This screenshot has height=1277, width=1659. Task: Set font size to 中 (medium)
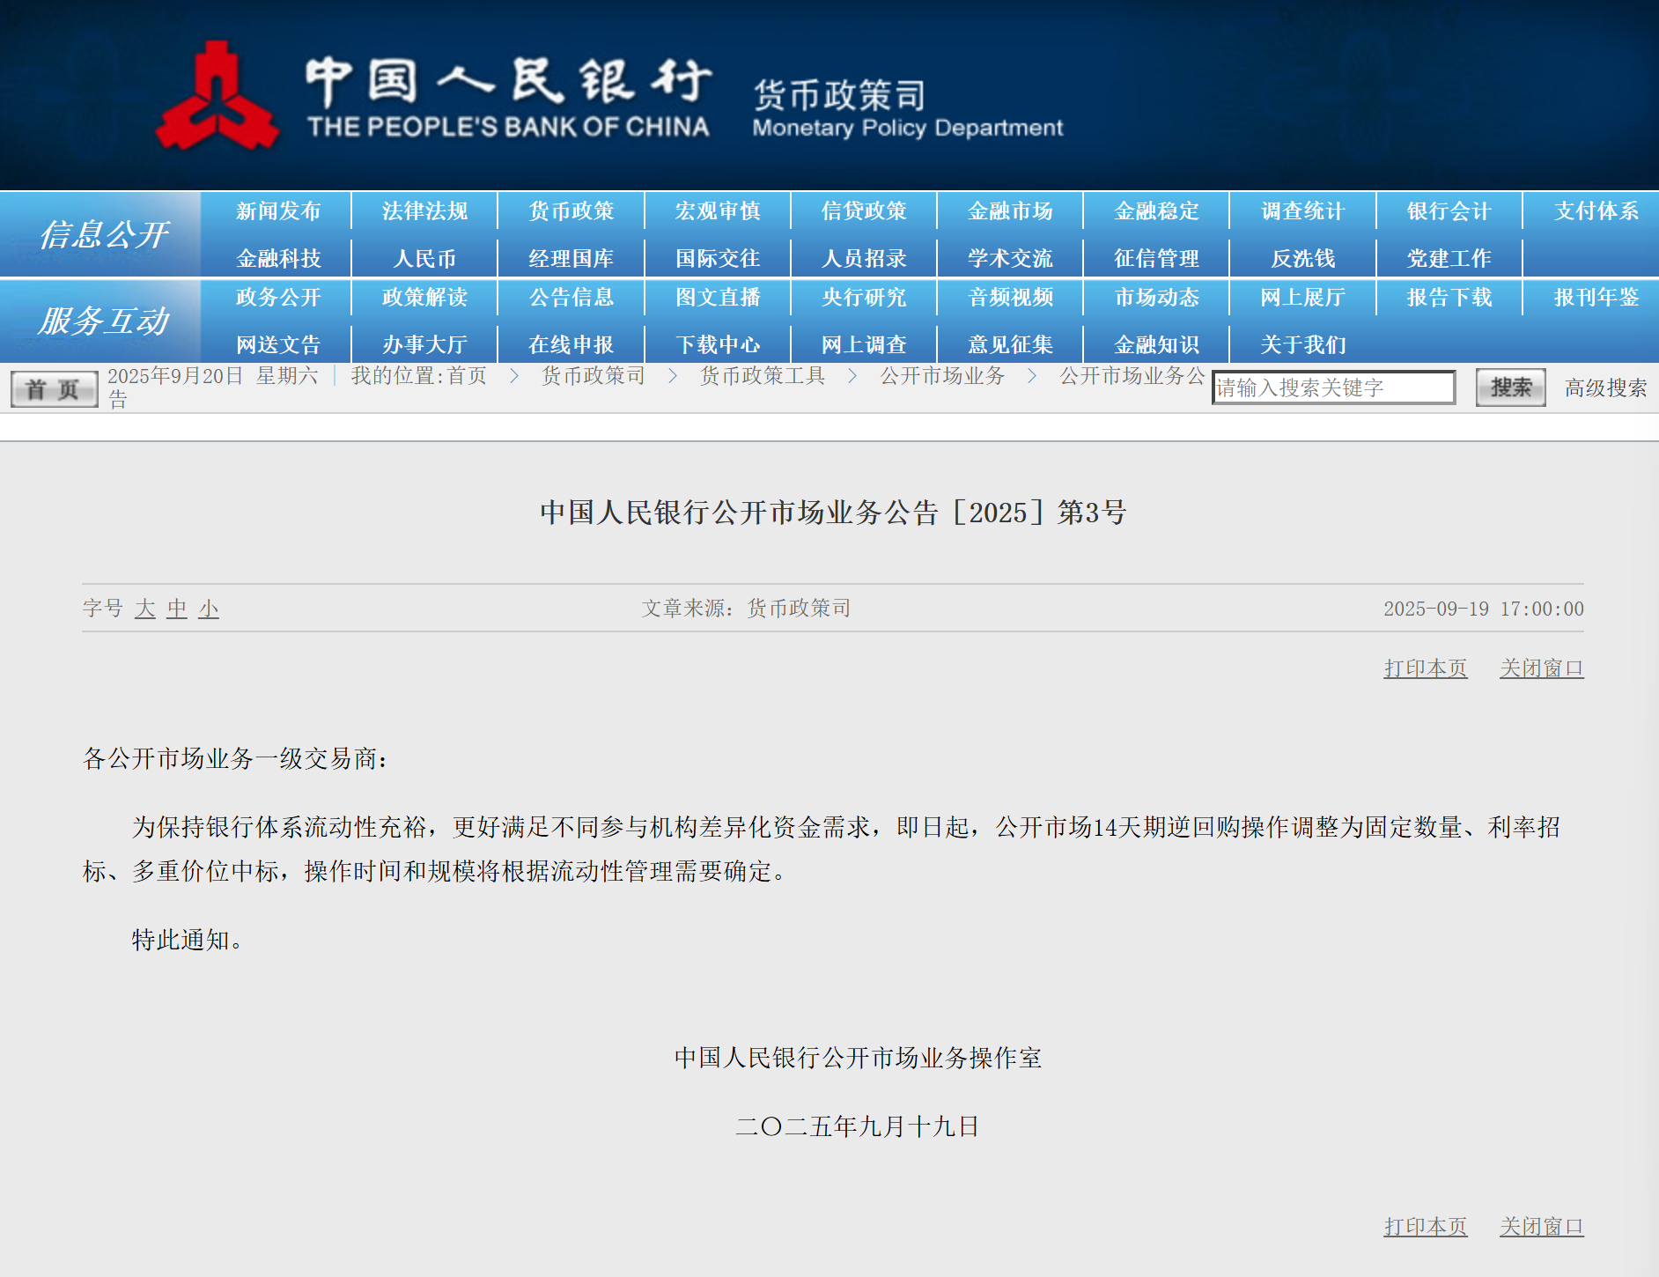click(177, 609)
